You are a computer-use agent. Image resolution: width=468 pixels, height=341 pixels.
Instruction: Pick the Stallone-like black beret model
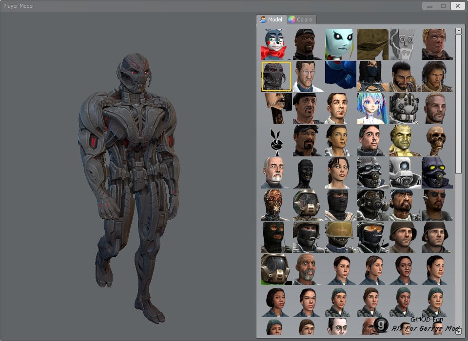click(308, 109)
